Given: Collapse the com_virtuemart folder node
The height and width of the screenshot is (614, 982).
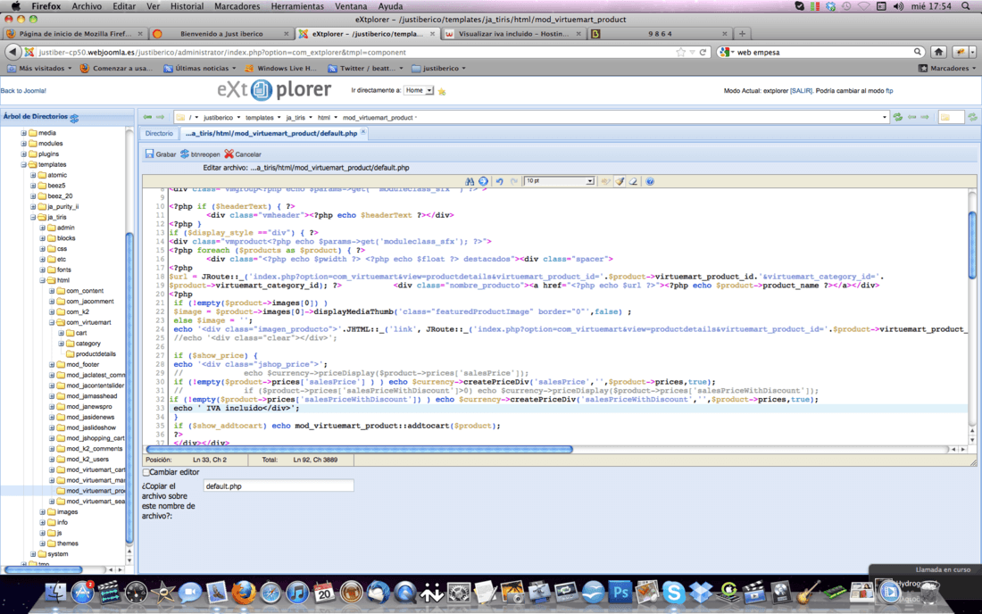Looking at the screenshot, I should pyautogui.click(x=52, y=322).
